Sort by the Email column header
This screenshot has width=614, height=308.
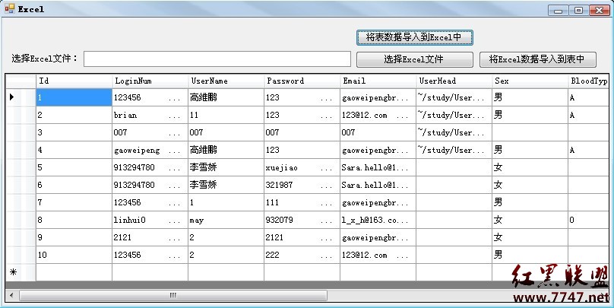pyautogui.click(x=378, y=81)
